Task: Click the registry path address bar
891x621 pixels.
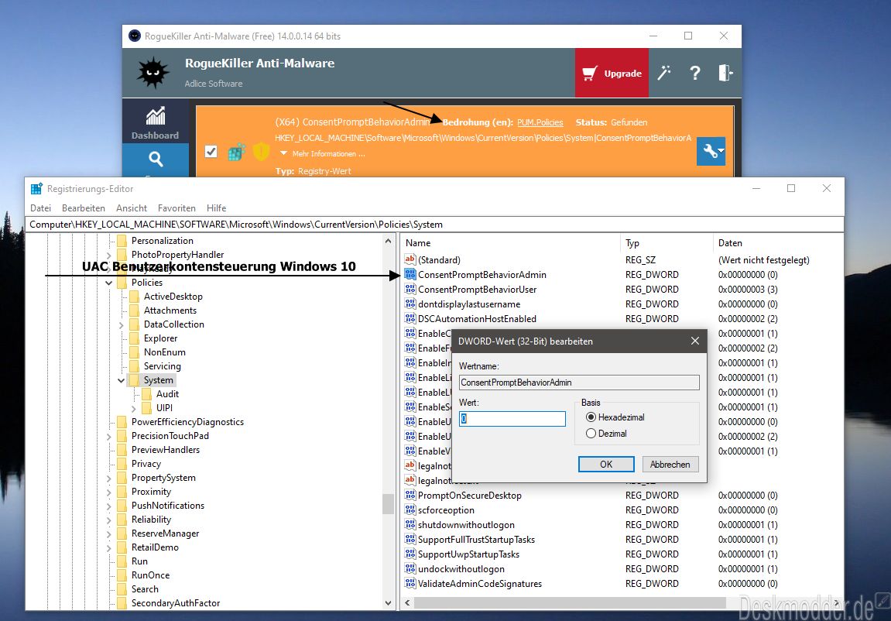Action: coord(435,225)
